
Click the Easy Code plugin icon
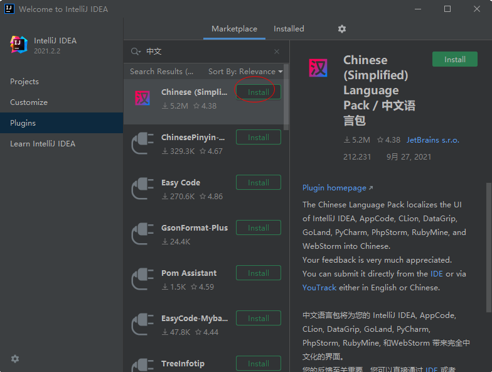[x=143, y=189]
